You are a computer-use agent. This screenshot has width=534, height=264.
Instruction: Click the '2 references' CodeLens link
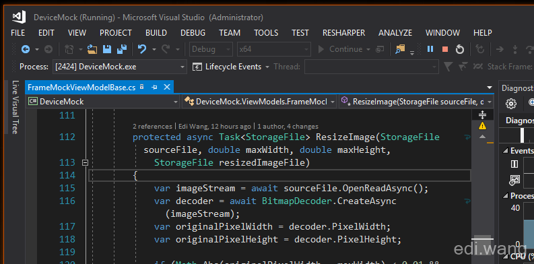[152, 127]
